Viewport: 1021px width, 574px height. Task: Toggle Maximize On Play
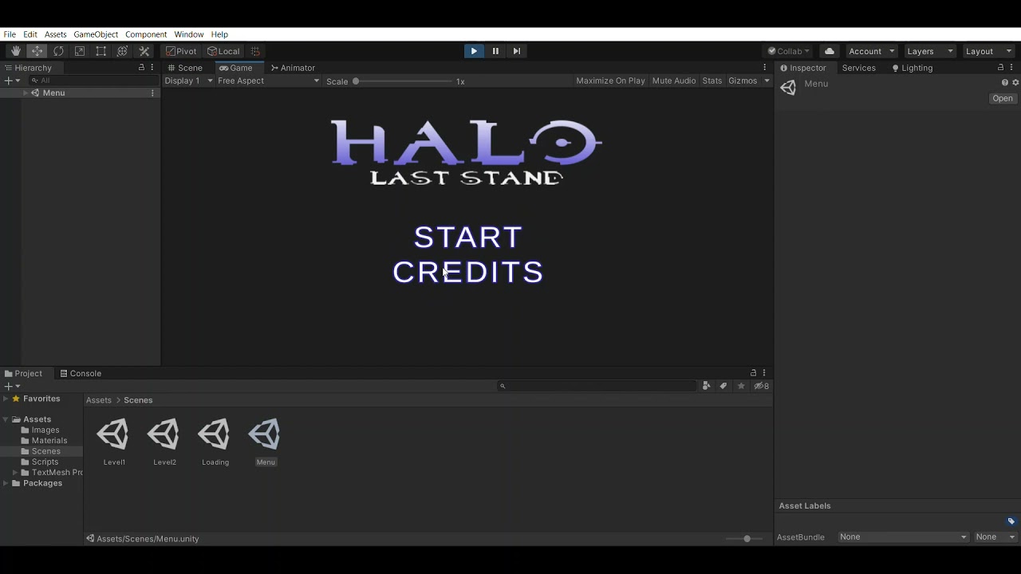coord(610,81)
